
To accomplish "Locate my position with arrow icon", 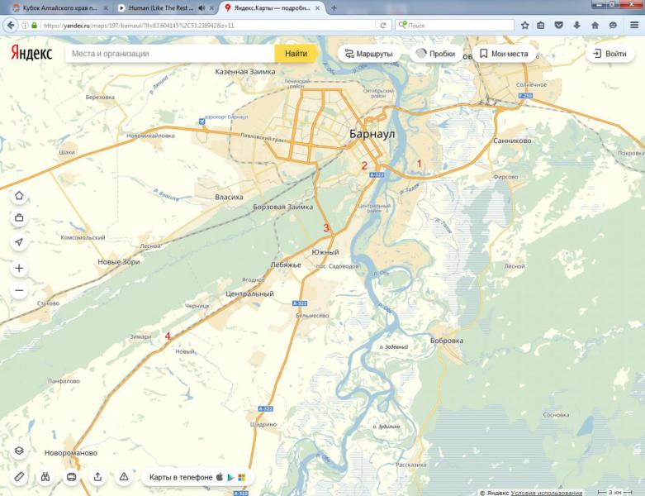I will pos(19,241).
